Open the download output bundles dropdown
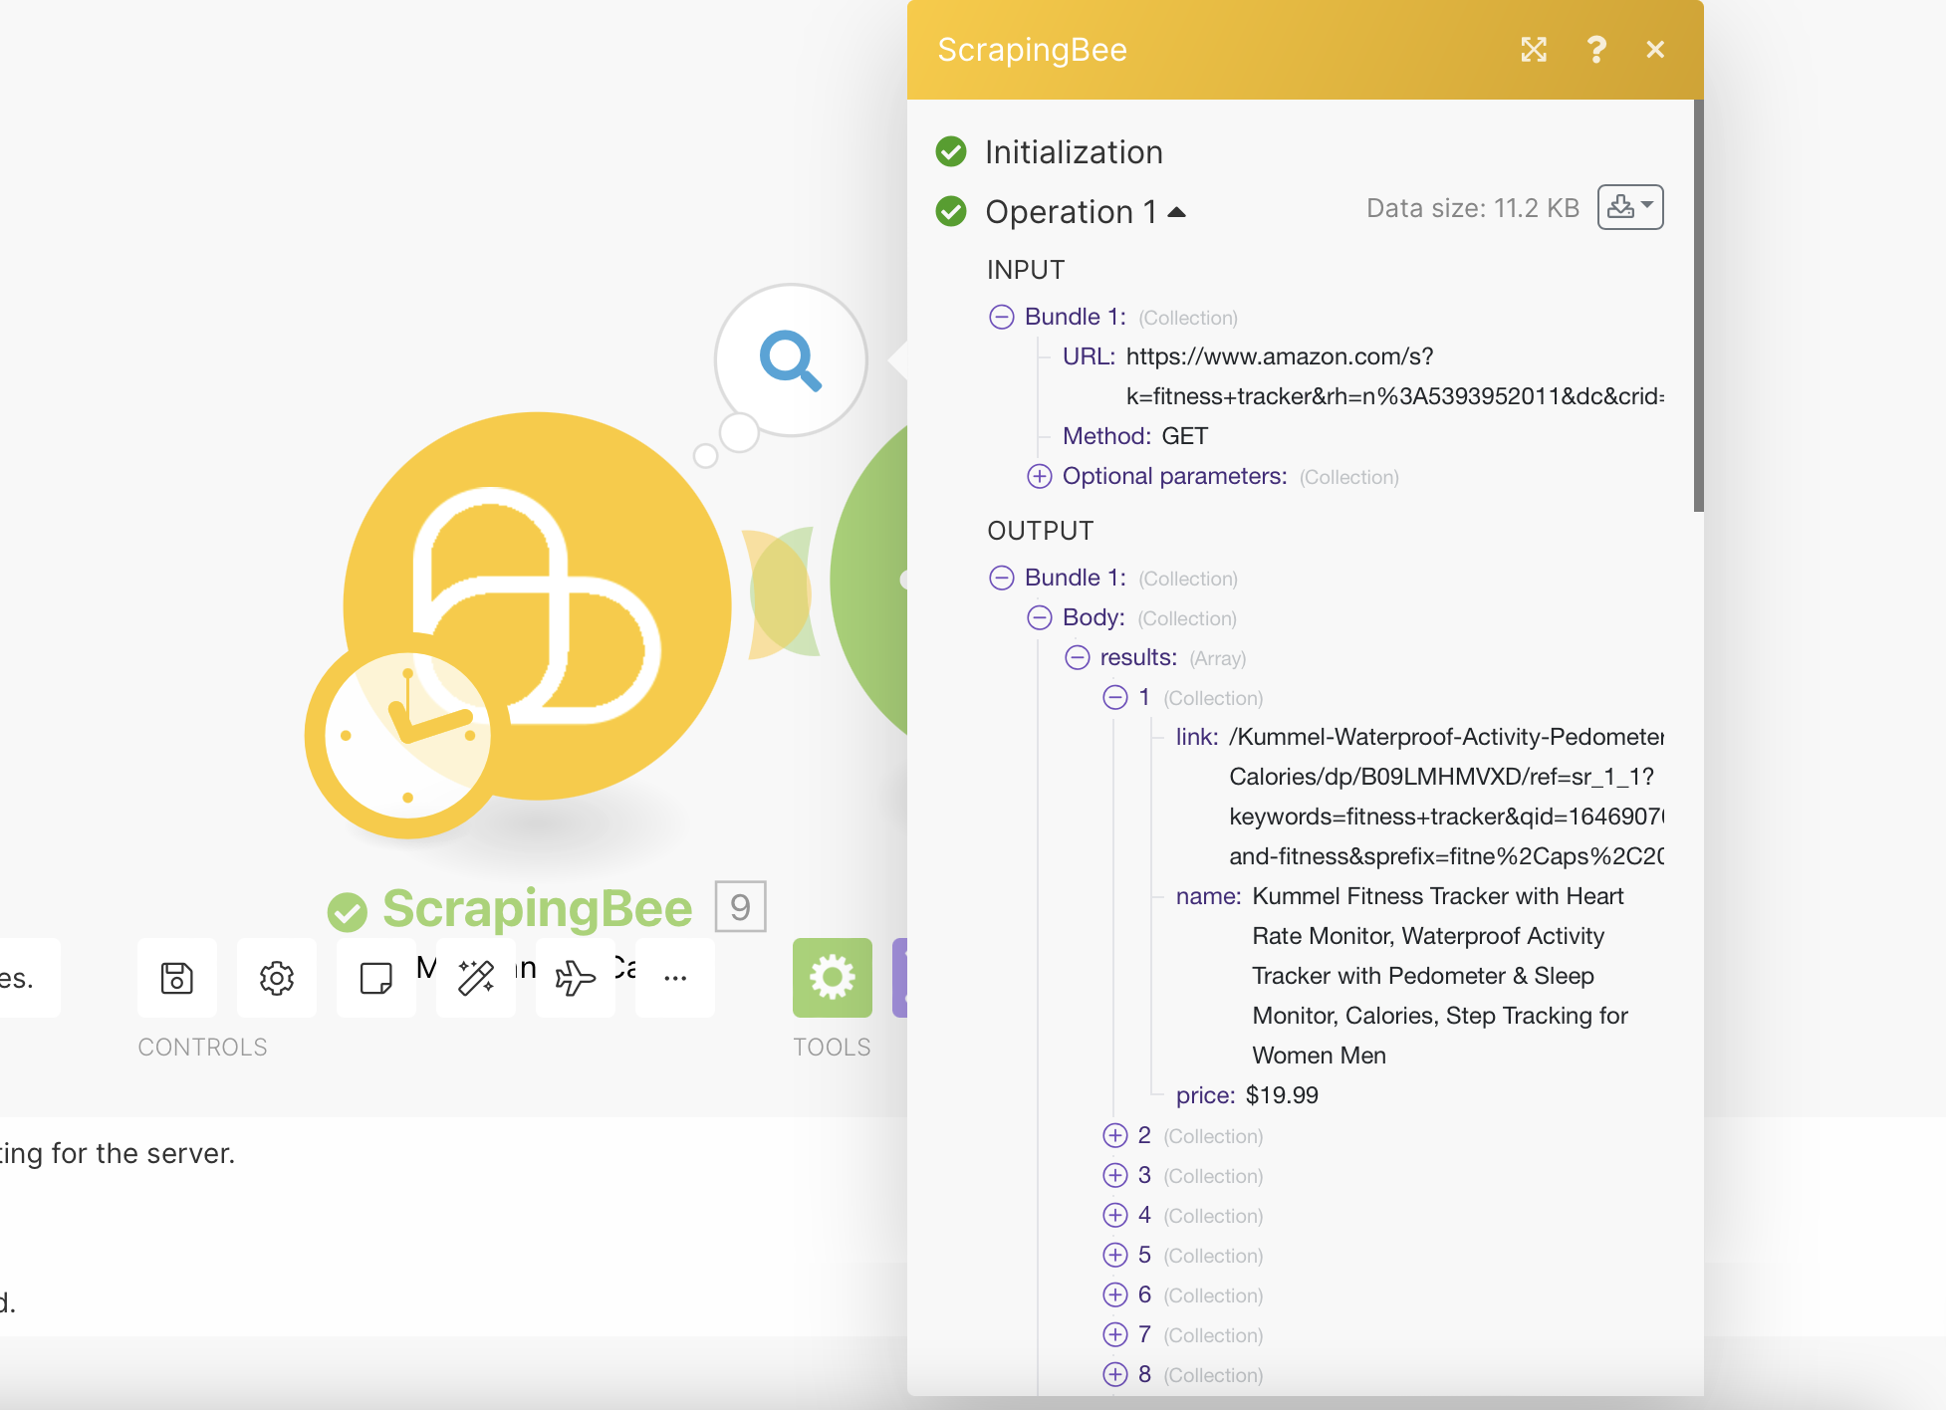1946x1410 pixels. [x=1629, y=207]
